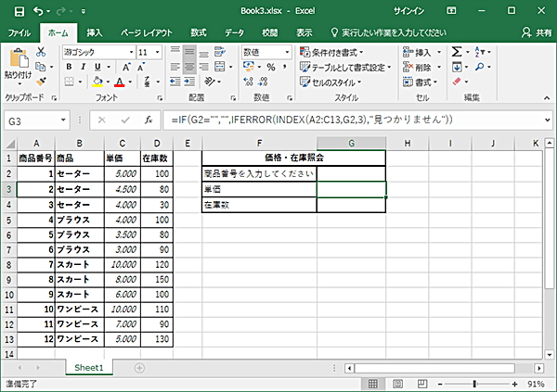Add a new sheet with plus icon
557x392 pixels.
pos(139,368)
